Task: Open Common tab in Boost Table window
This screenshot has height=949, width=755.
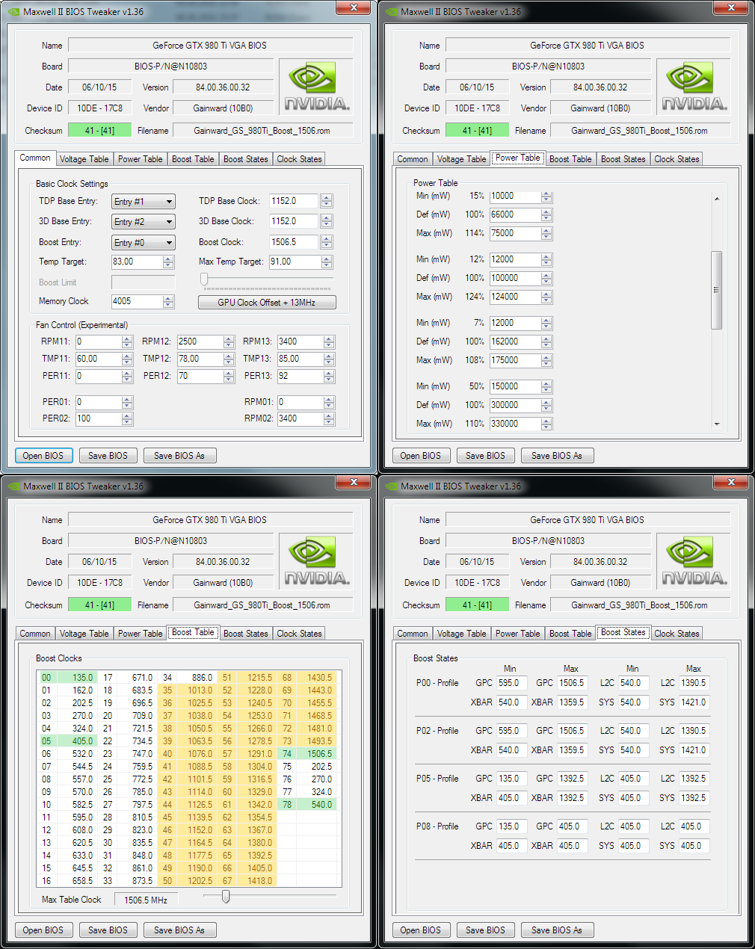Action: (x=35, y=634)
